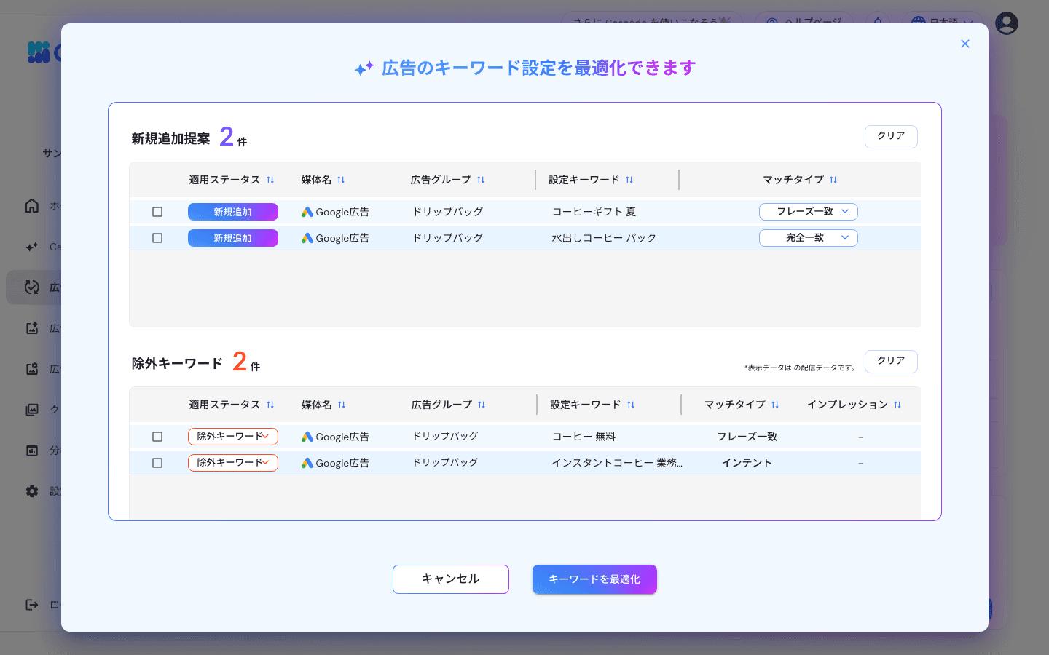The width and height of the screenshot is (1049, 655).
Task: Clear the 新規追加提案 section with クリア
Action: [x=891, y=136]
